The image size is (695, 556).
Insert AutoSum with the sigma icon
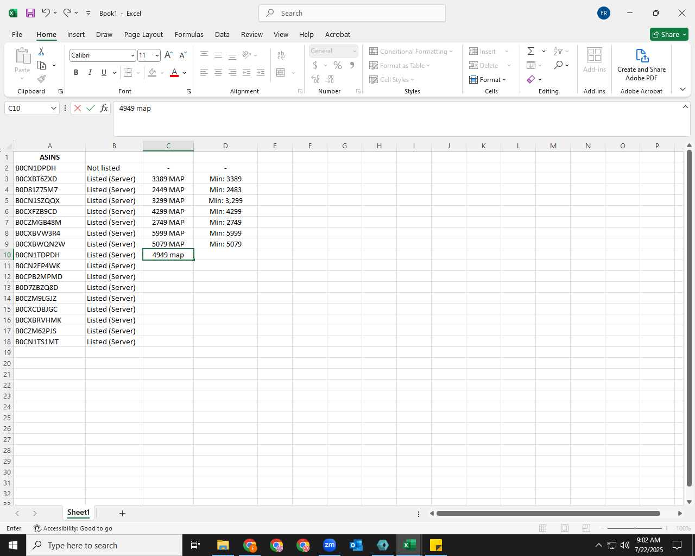pyautogui.click(x=531, y=51)
